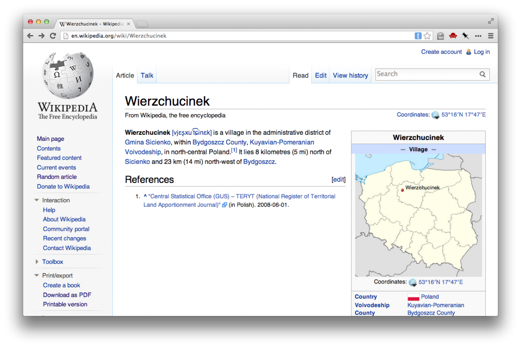Image resolution: width=521 pixels, height=348 pixels.
Task: Bookmark this page with the star icon
Action: [x=427, y=36]
